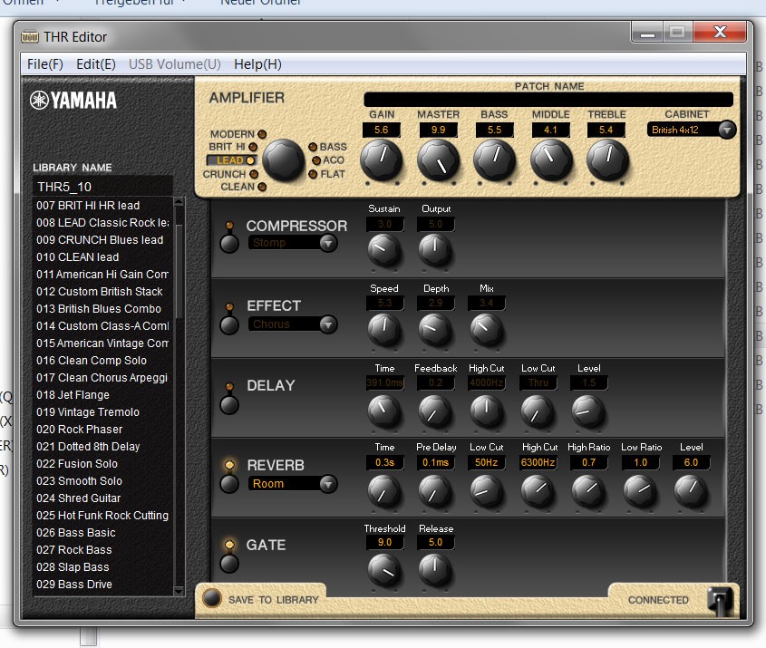The width and height of the screenshot is (766, 648).
Task: Click the Effect Depth knob
Action: pyautogui.click(x=435, y=329)
